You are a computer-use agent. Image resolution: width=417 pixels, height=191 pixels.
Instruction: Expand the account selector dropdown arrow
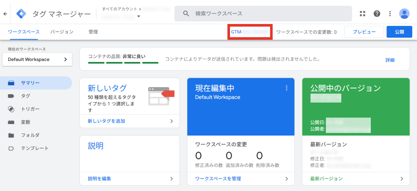click(139, 16)
